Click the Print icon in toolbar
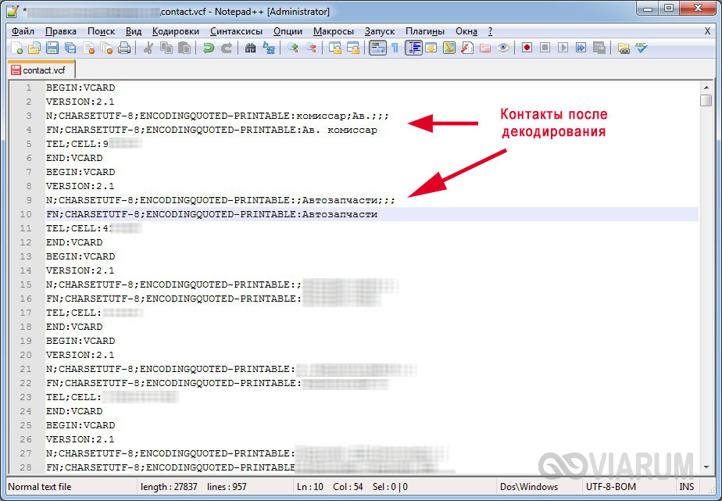This screenshot has height=501, width=722. click(x=124, y=48)
